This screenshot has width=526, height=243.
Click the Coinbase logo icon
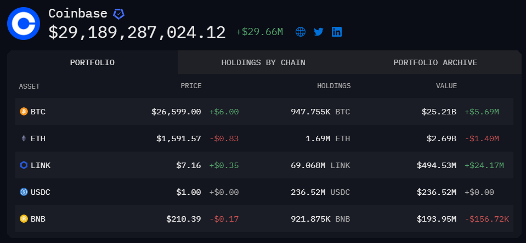coord(24,24)
